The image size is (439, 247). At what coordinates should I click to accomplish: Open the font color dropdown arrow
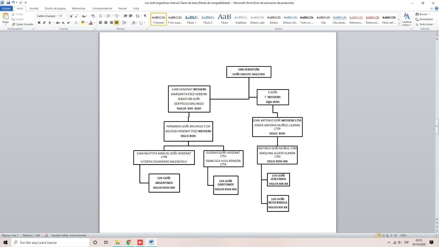pyautogui.click(x=94, y=23)
